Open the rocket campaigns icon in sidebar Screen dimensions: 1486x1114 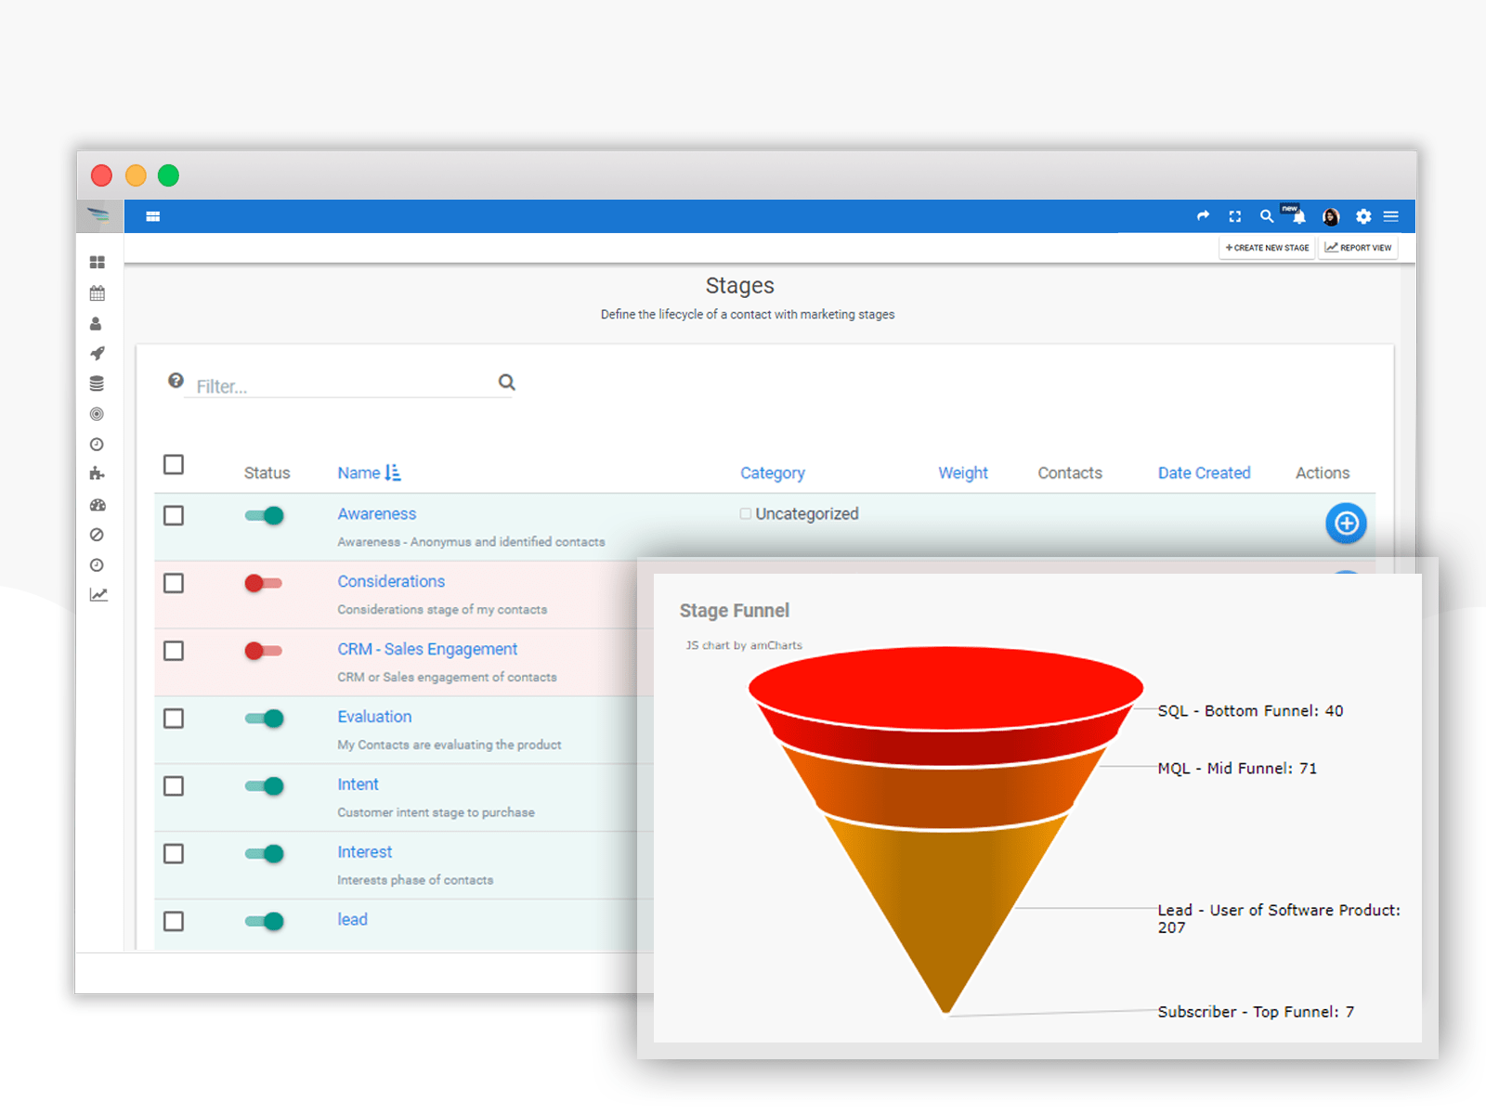(97, 354)
